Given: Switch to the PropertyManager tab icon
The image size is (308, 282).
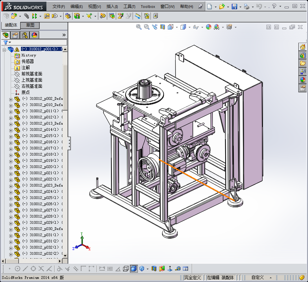Looking at the screenshot, I should (x=15, y=35).
